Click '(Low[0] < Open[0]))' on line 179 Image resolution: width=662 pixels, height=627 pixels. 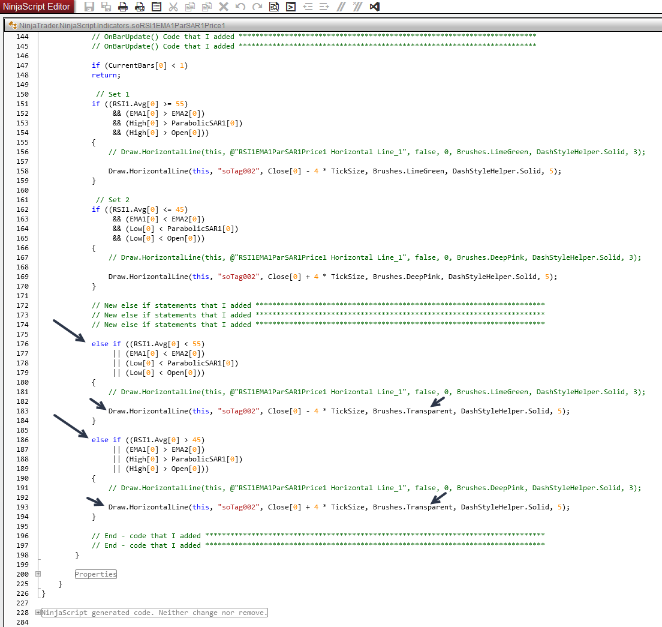[x=165, y=373]
